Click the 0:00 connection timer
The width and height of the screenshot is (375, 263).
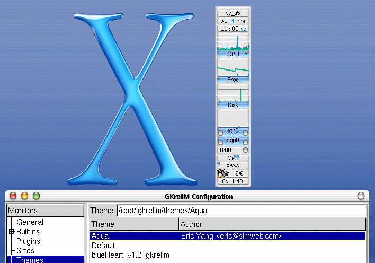[x=226, y=150]
